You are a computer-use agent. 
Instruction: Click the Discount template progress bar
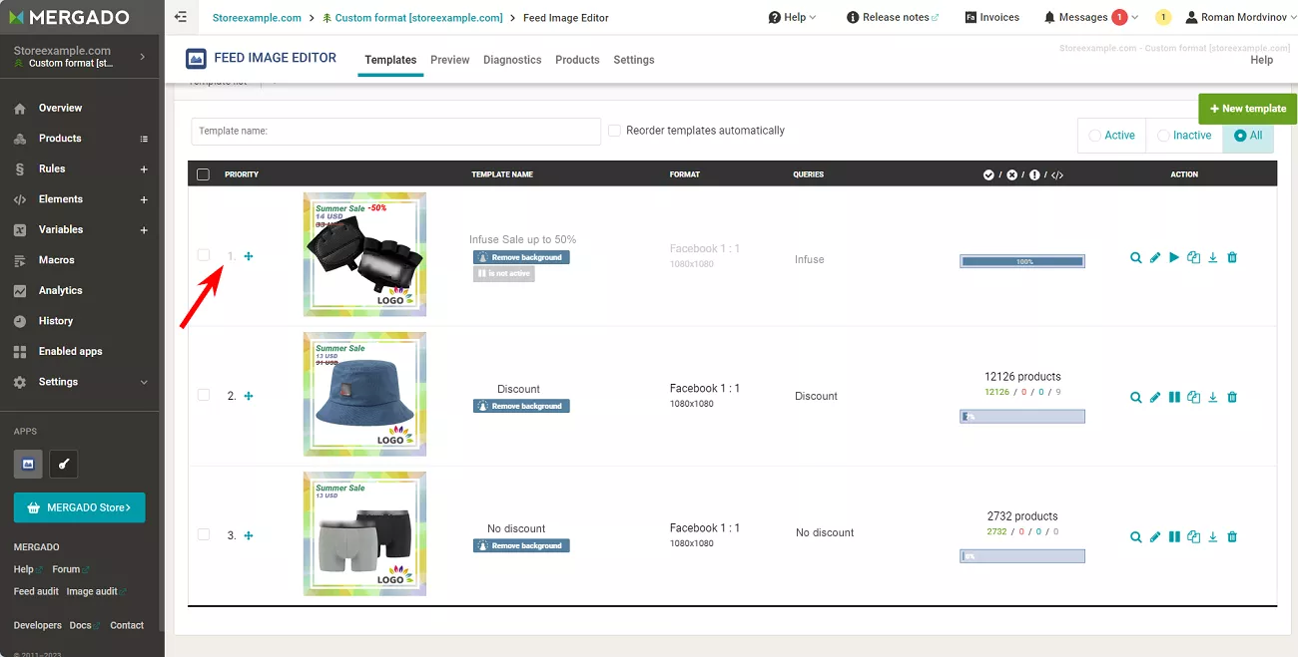[x=1022, y=417]
